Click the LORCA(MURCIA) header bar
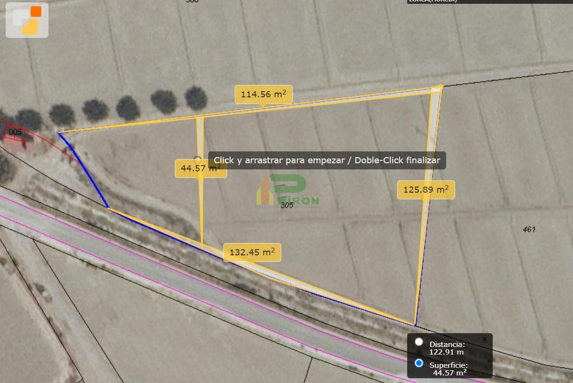Viewport: 573px width, 383px height. [x=490, y=1]
